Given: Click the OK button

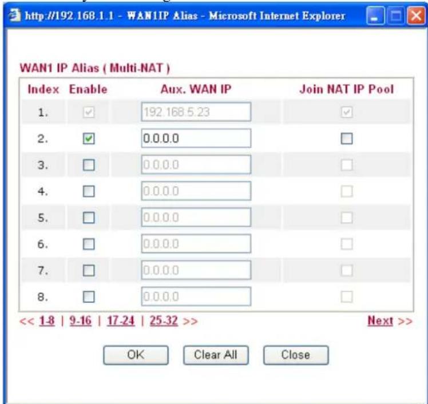Looking at the screenshot, I should point(136,355).
